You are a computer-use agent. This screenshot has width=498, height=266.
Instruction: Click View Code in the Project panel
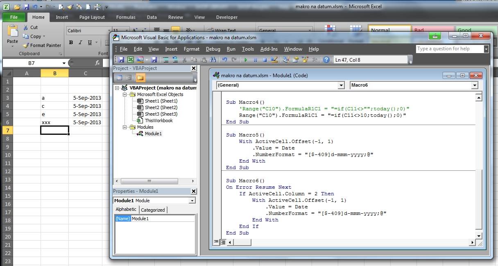pos(119,78)
